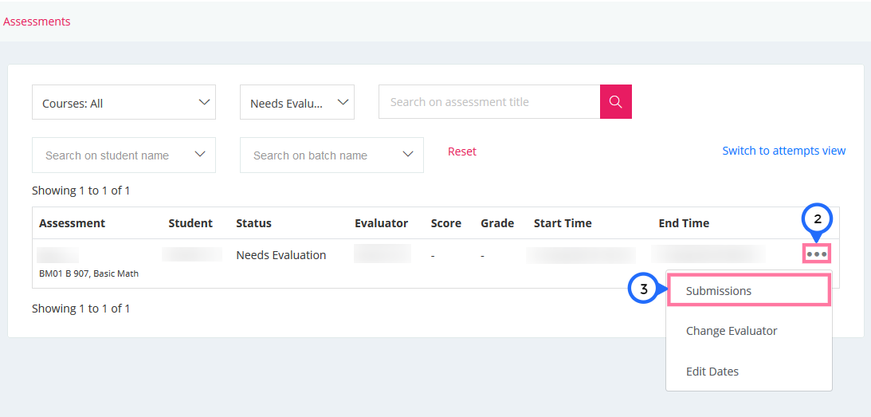Screen dimensions: 871x417
Task: Choose Change Evaluator in the menu
Action: (731, 331)
